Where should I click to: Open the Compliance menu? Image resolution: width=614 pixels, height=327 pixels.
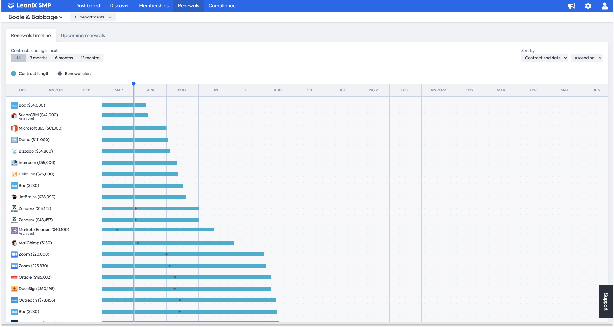tap(222, 6)
